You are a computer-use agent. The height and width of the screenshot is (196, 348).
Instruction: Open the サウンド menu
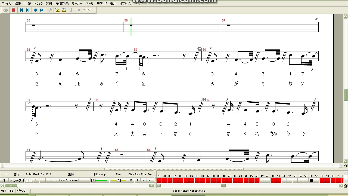102,4
